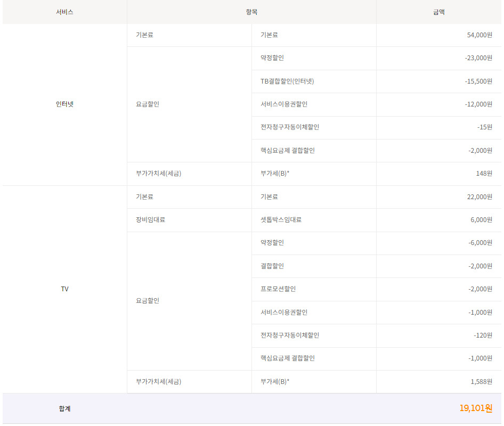
Task: Select the 54,000원 base fee amount
Action: tap(479, 35)
